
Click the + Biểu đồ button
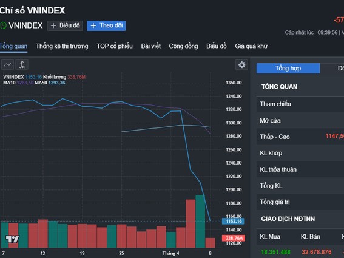point(65,25)
